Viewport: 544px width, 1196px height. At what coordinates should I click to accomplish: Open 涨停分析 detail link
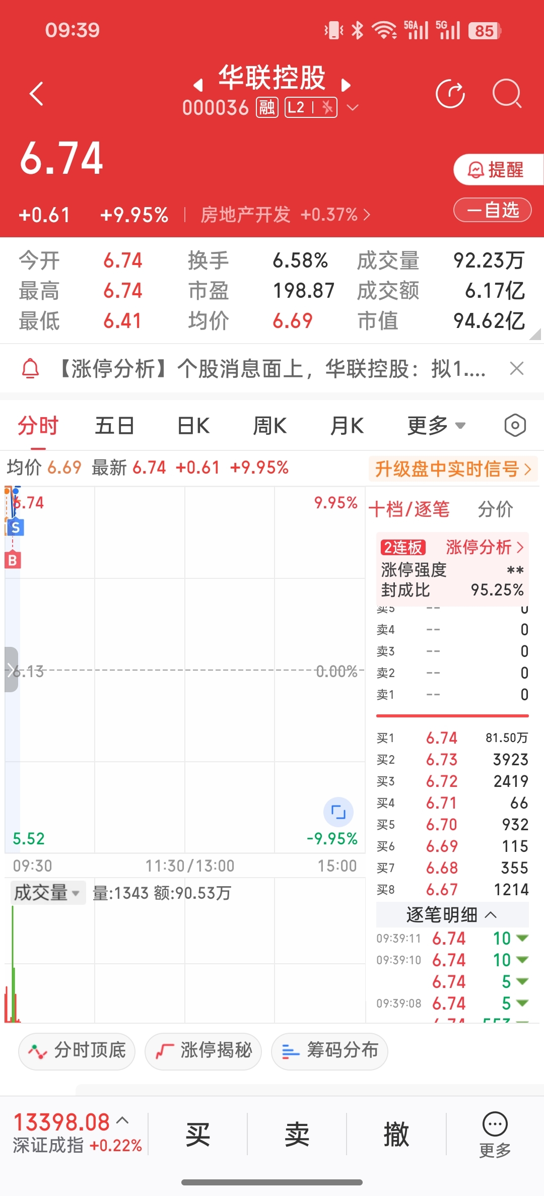tap(485, 547)
